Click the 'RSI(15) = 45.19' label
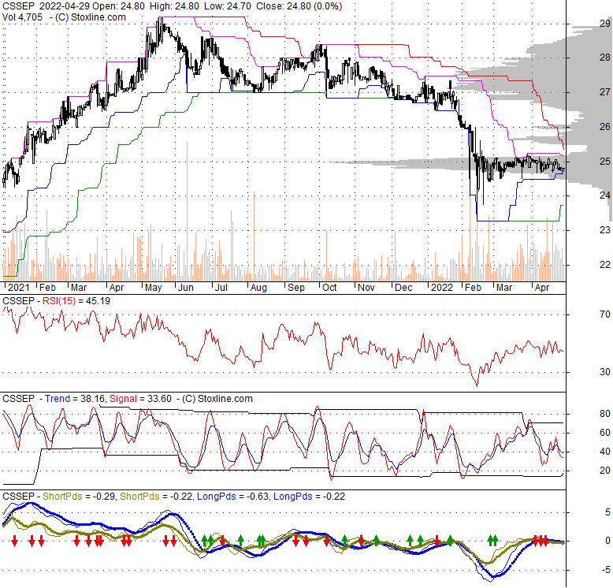The width and height of the screenshot is (613, 588). coord(76,301)
